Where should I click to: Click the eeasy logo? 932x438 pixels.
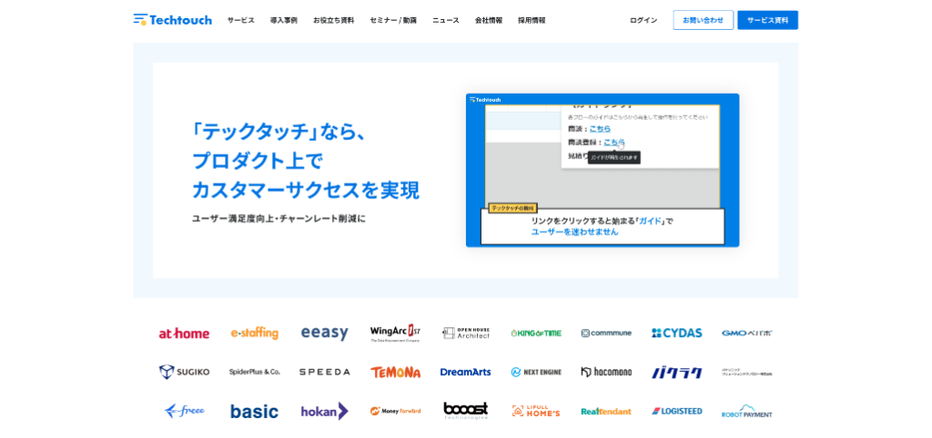(325, 333)
